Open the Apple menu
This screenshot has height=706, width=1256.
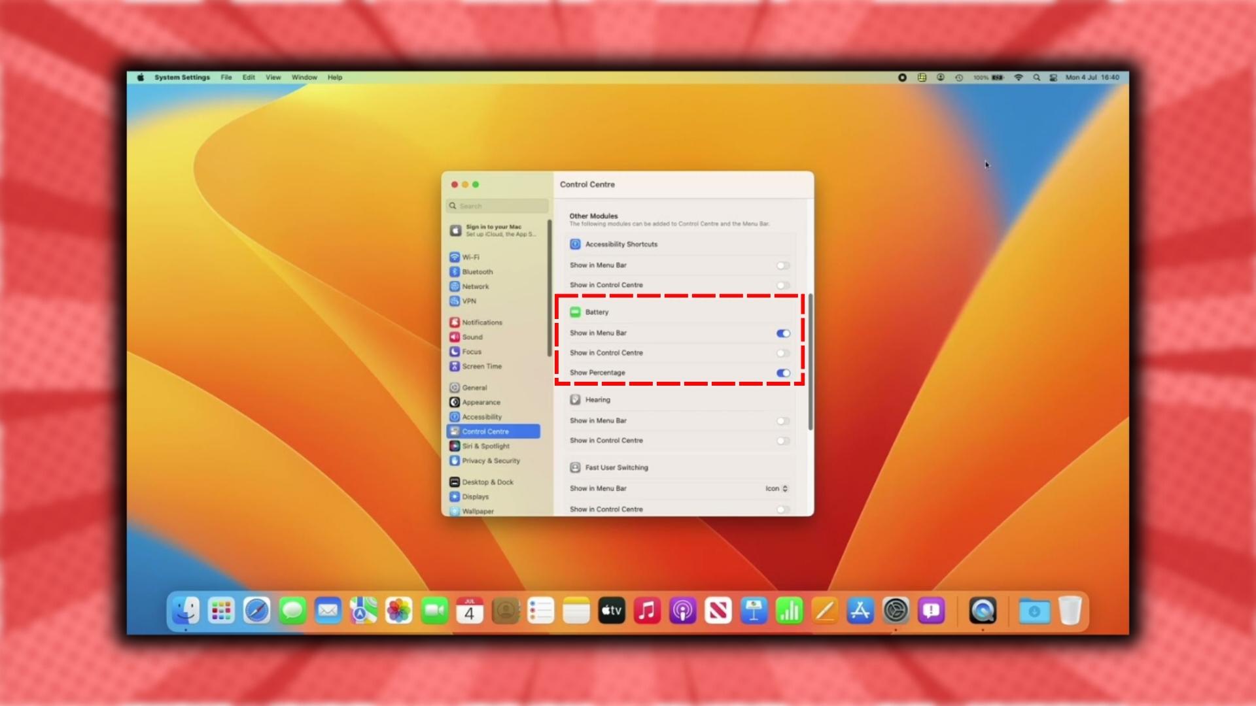(140, 77)
